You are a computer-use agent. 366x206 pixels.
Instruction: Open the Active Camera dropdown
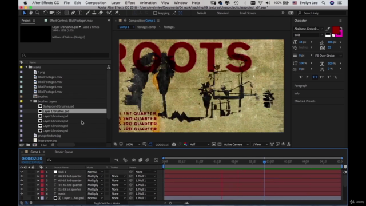(x=236, y=145)
